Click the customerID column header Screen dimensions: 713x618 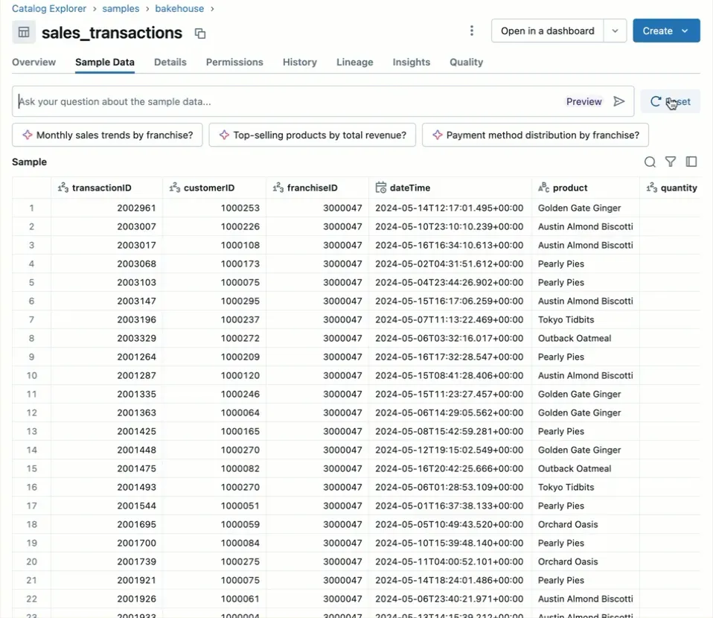click(214, 188)
